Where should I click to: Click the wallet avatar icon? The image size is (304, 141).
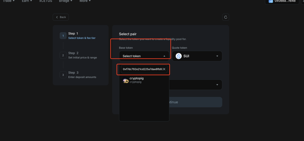coord(271,1)
